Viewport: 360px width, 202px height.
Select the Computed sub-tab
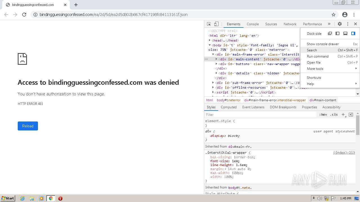coord(229,107)
